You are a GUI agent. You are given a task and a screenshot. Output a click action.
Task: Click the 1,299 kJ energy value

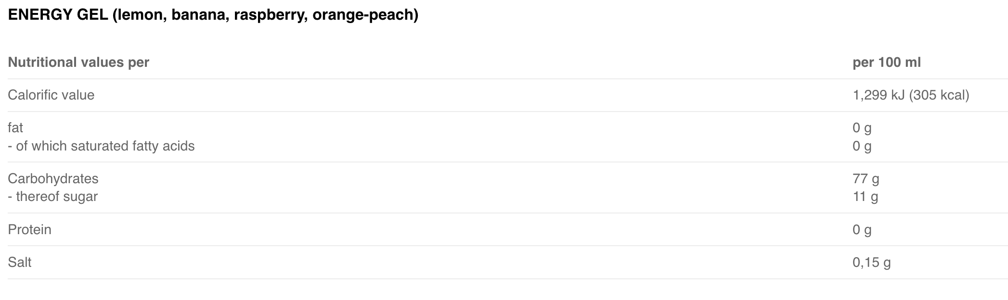coord(879,95)
